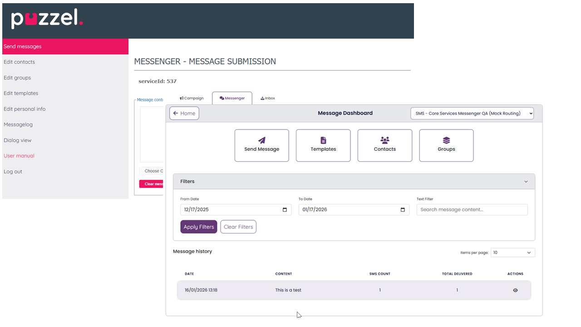Open the Items per page dropdown
Viewport: 581px width, 327px height.
pos(512,253)
